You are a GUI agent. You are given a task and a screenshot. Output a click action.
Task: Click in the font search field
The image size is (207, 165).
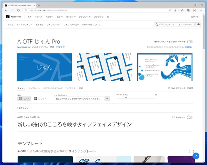pyautogui.click(x=177, y=24)
